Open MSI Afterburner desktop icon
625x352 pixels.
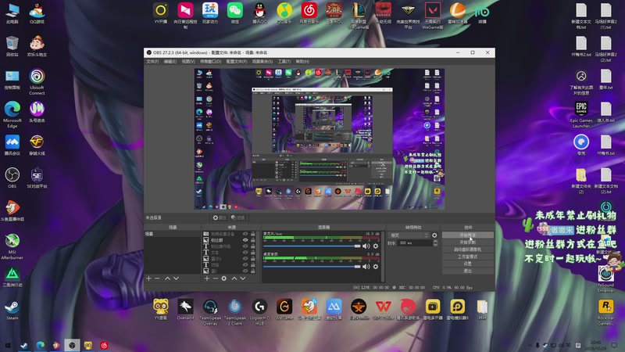point(12,246)
